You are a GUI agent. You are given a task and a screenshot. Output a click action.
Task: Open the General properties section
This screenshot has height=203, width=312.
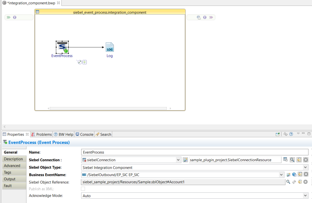[x=14, y=152]
